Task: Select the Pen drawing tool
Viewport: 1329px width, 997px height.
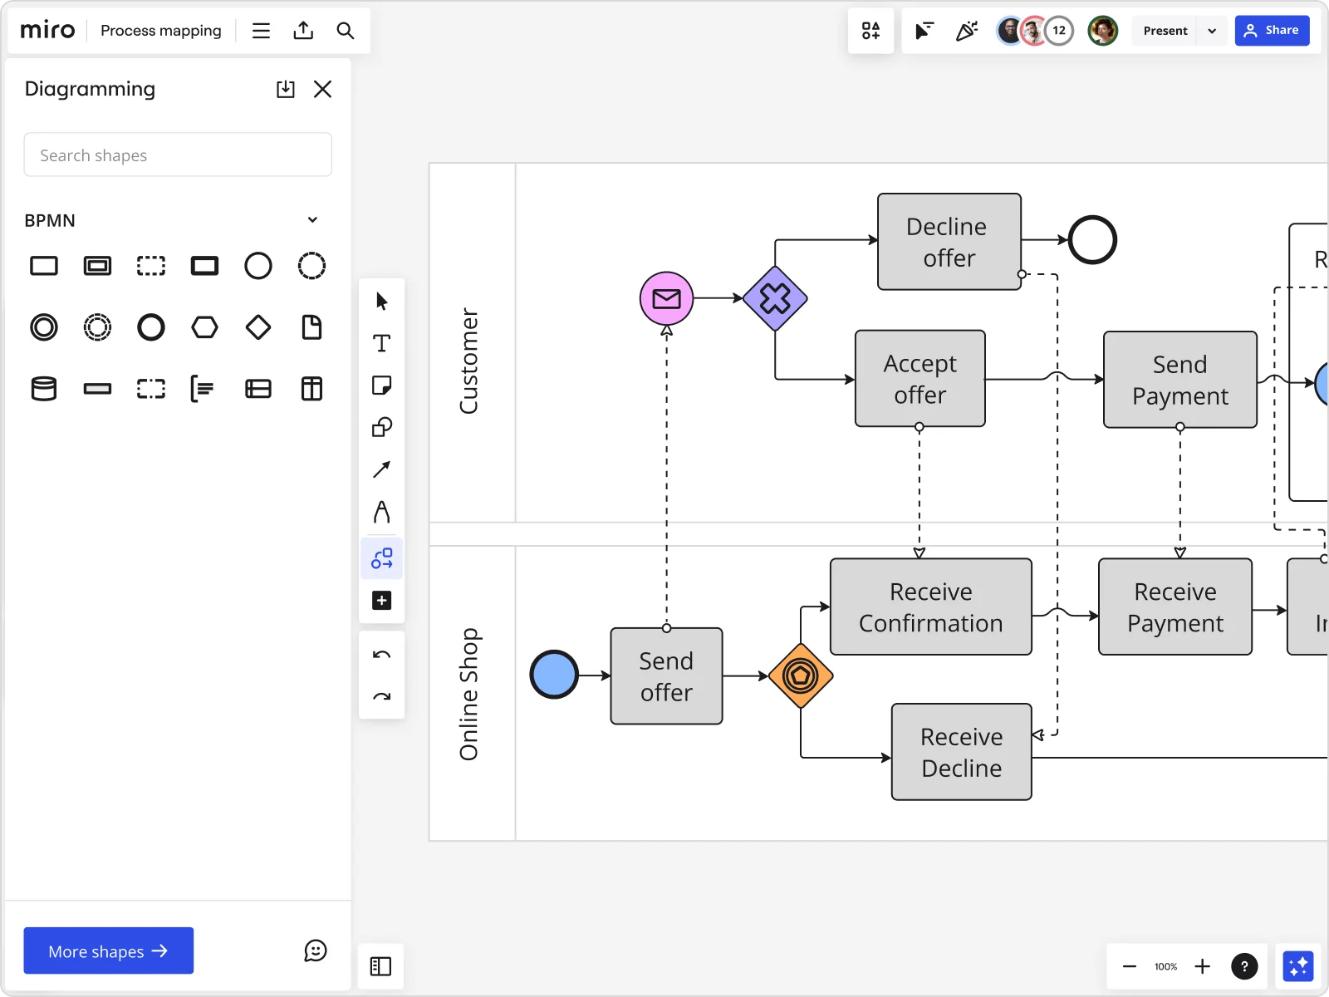Action: pyautogui.click(x=382, y=512)
